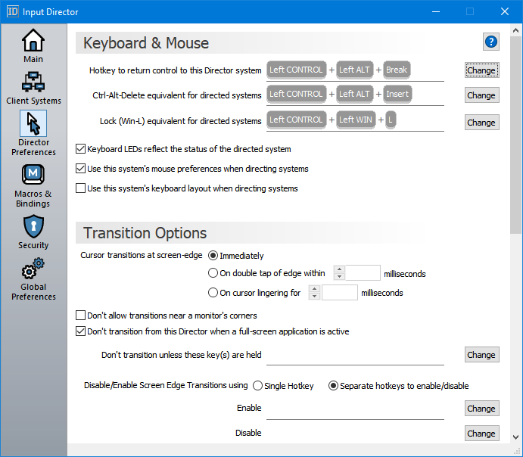Click the Input Director title bar icon
The height and width of the screenshot is (457, 523).
coord(13,12)
